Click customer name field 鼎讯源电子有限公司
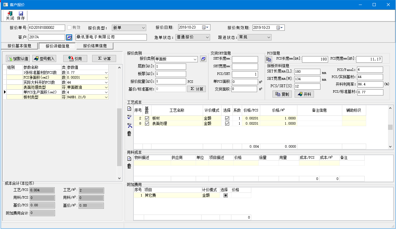 click(x=111, y=37)
